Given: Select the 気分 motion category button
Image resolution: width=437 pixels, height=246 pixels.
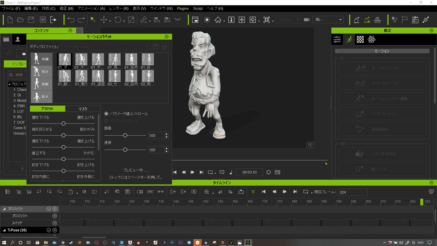Looking at the screenshot, I should [41, 71].
